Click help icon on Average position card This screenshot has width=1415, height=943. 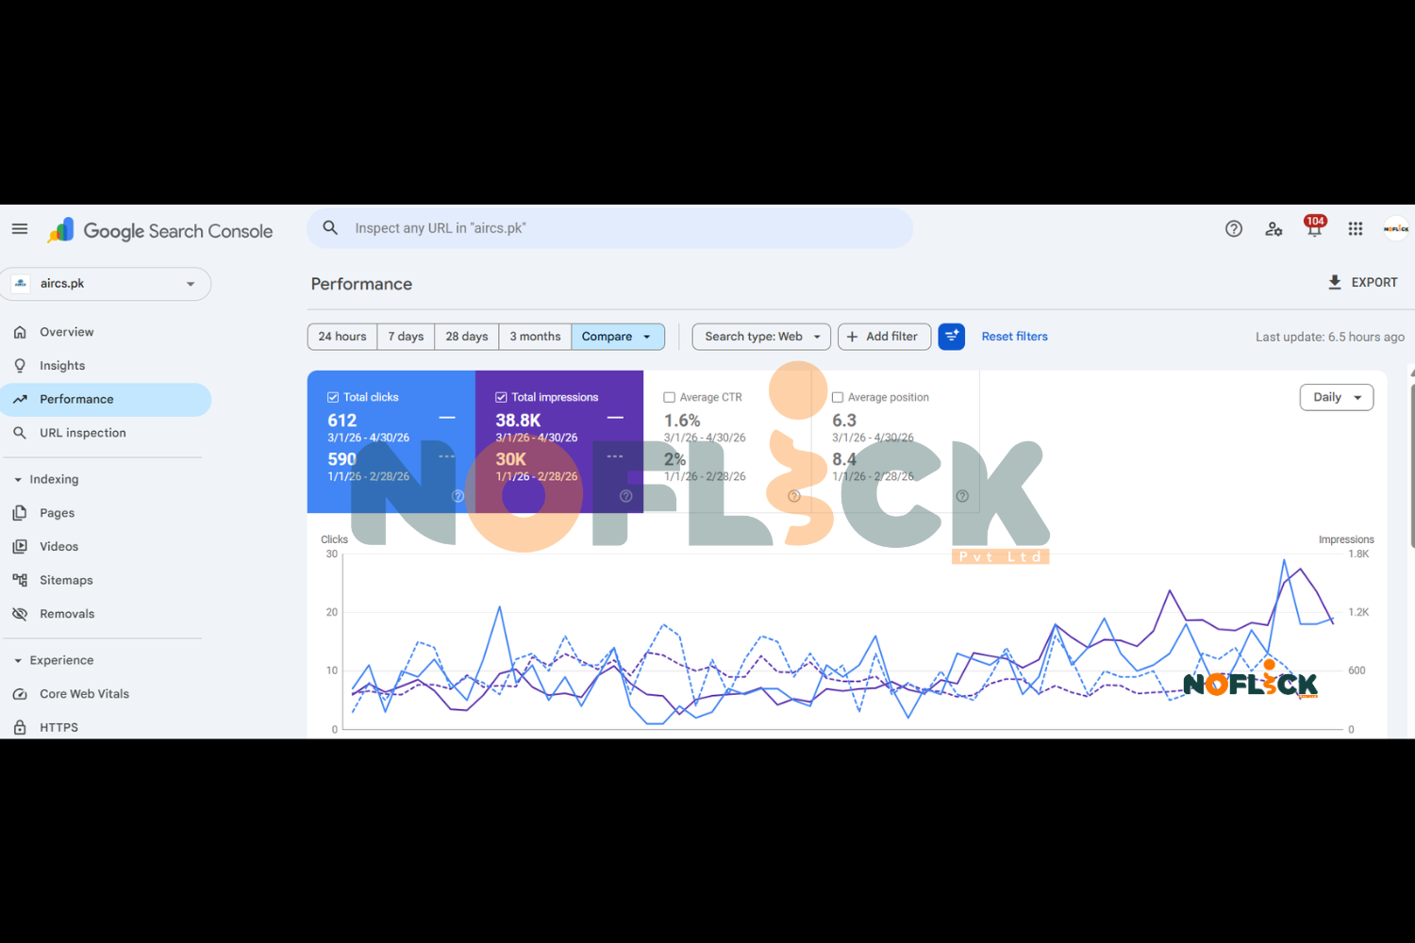tap(962, 496)
